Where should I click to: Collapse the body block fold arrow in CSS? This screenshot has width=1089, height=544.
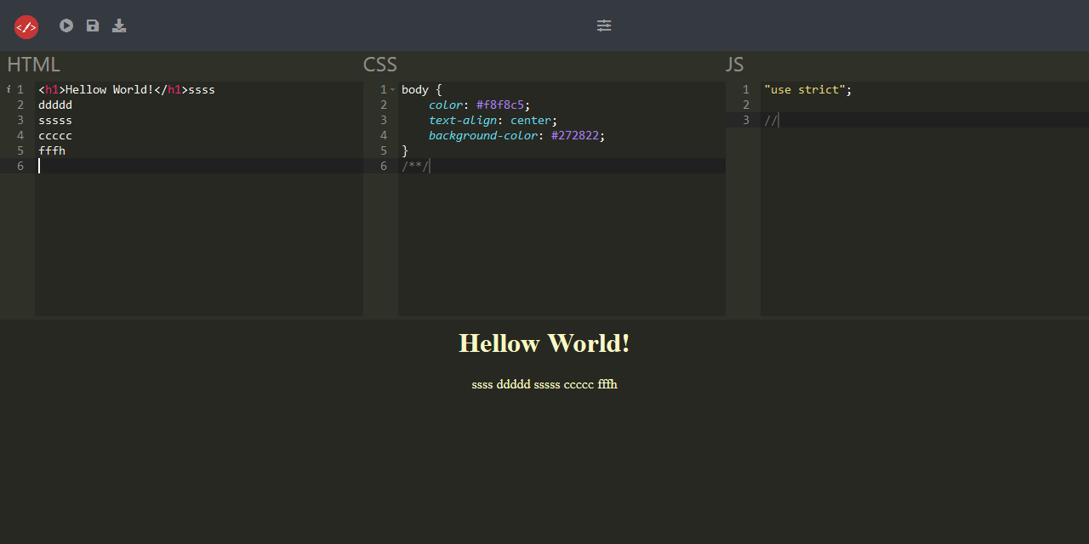(393, 89)
